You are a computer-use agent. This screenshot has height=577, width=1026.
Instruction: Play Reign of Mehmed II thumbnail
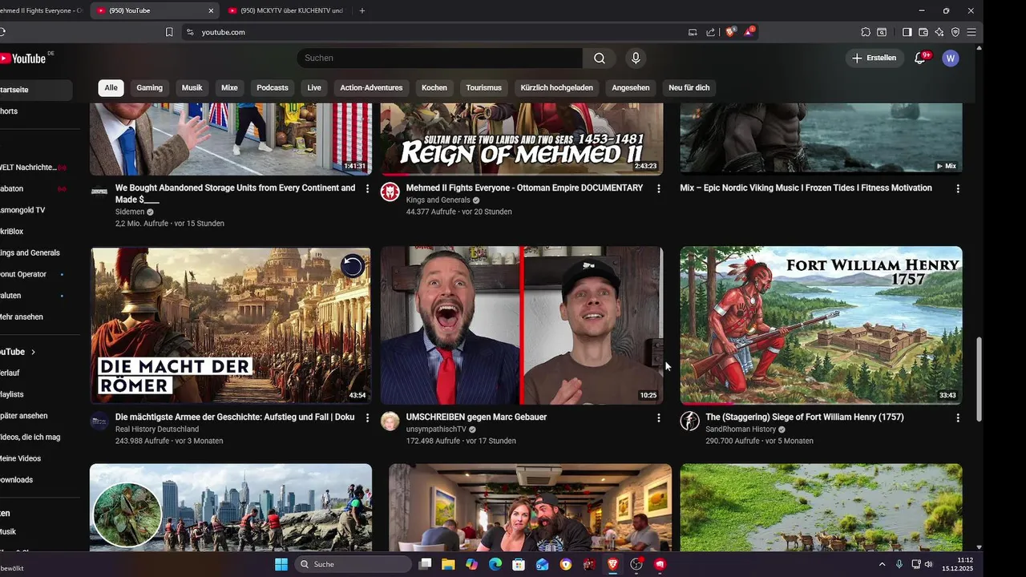click(522, 139)
